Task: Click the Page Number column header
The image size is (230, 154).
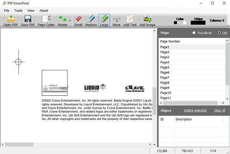Action: click(x=192, y=41)
